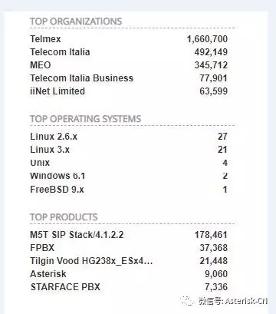The image size is (276, 314).
Task: Open FreeBSD 9.x operating system results
Action: pyautogui.click(x=57, y=190)
